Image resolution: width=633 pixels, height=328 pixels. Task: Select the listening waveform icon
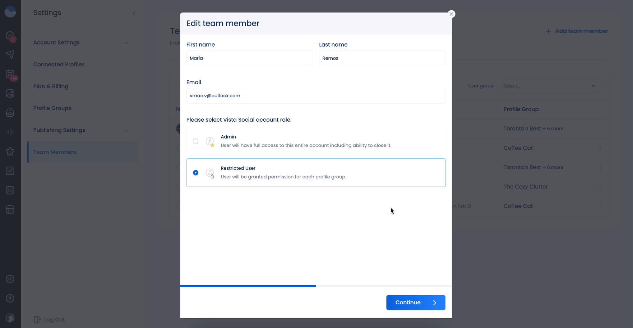click(x=10, y=132)
